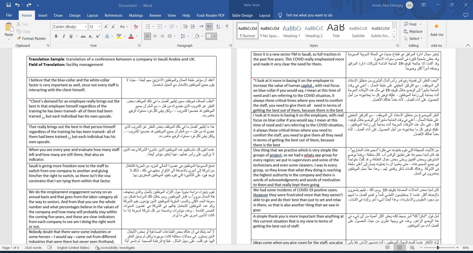Toggle underline formatting
Screen dimensions: 473x253
click(71, 36)
